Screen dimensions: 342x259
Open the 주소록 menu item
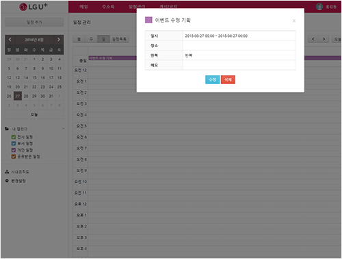[x=108, y=7]
